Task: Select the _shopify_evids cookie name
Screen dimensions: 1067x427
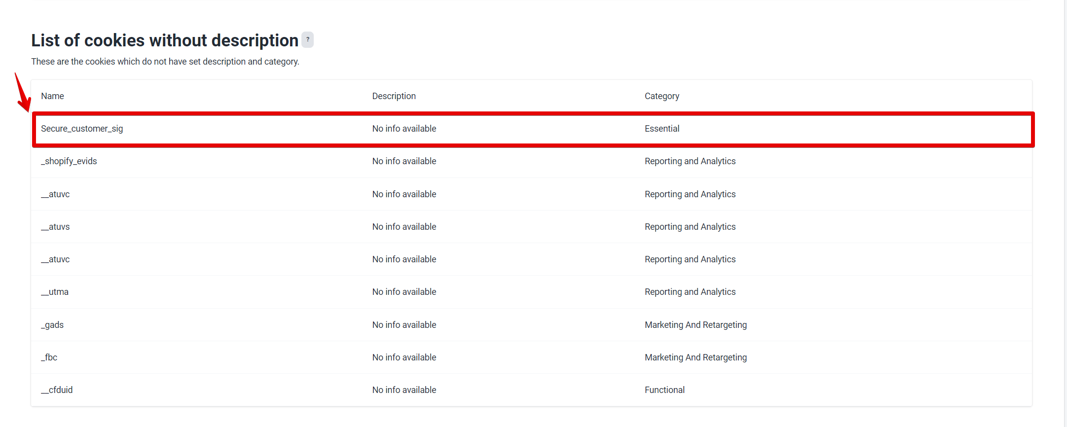Action: click(x=69, y=161)
